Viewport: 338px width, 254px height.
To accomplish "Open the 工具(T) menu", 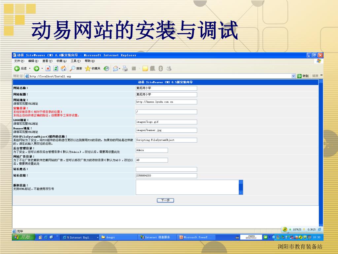I will click(x=76, y=61).
